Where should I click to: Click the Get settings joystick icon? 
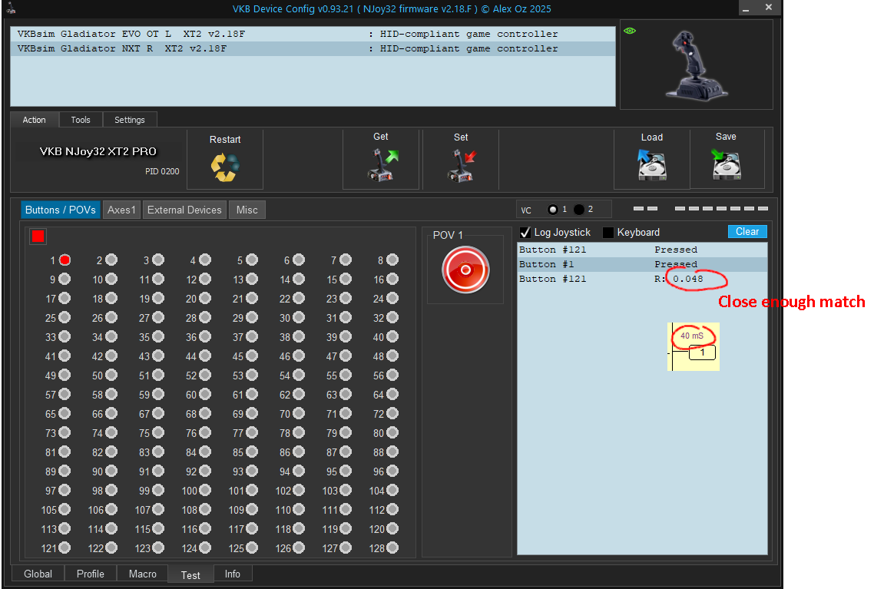(x=383, y=165)
